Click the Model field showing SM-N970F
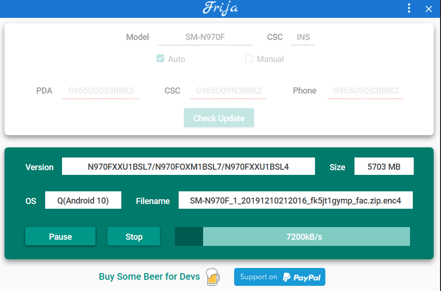Screen dimensions: 441x291 tap(205, 37)
